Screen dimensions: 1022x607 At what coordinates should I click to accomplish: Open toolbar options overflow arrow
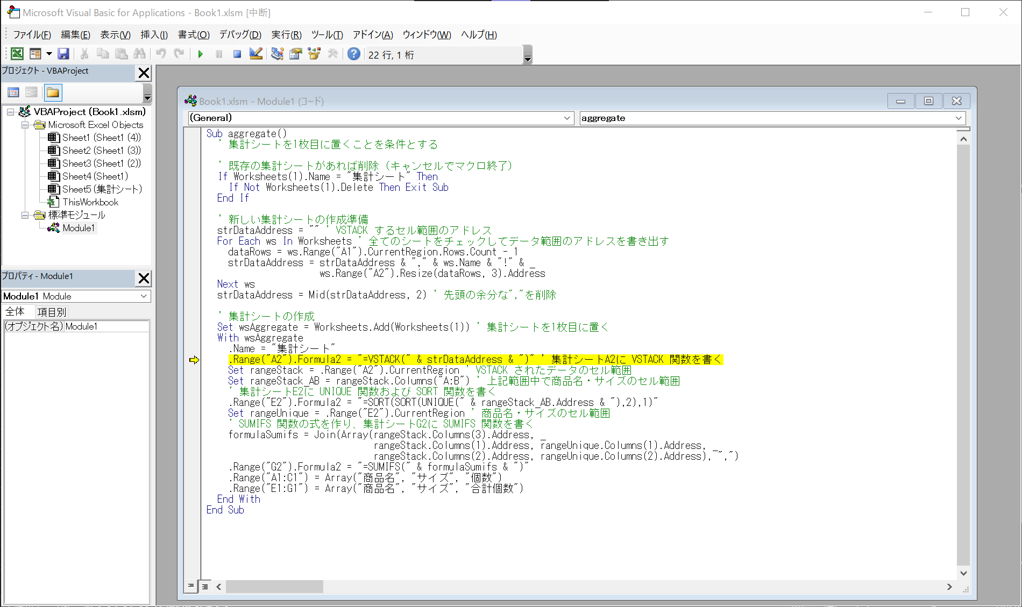click(528, 55)
